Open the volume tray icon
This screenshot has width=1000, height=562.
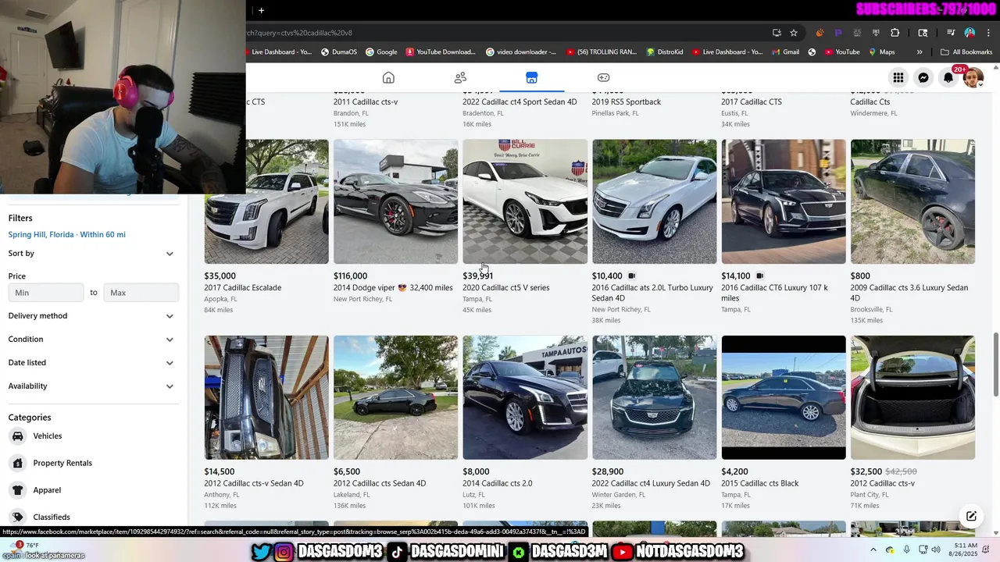click(x=936, y=550)
